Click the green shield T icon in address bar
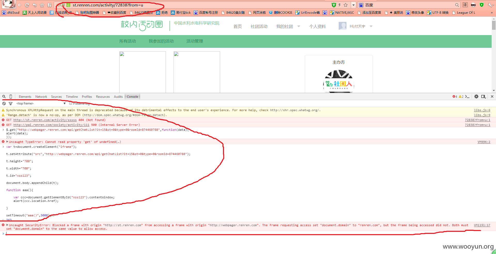This screenshot has height=254, width=496. coord(334,5)
